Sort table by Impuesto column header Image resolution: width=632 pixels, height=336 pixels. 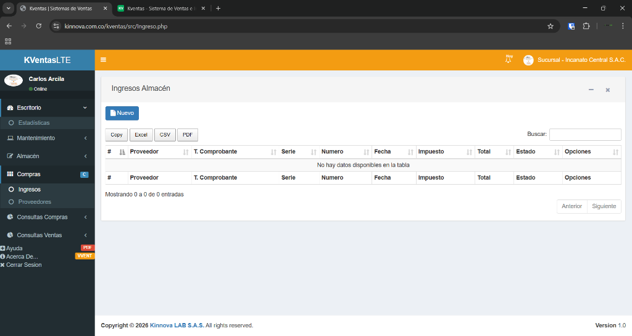[x=446, y=152]
